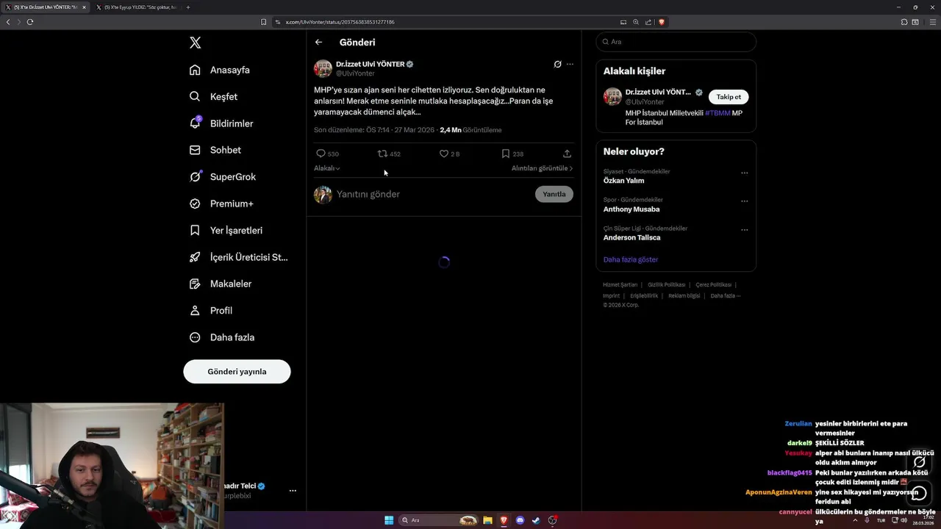Click the #TBMM hashtag link
The image size is (941, 529).
tap(718, 113)
